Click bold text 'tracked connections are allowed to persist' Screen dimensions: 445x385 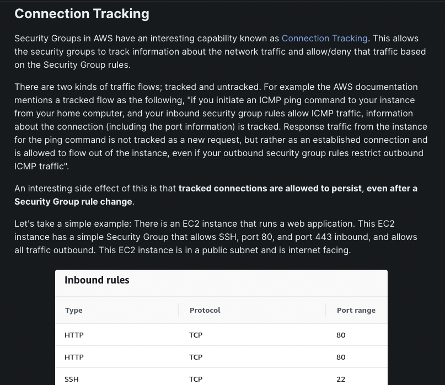[270, 188]
